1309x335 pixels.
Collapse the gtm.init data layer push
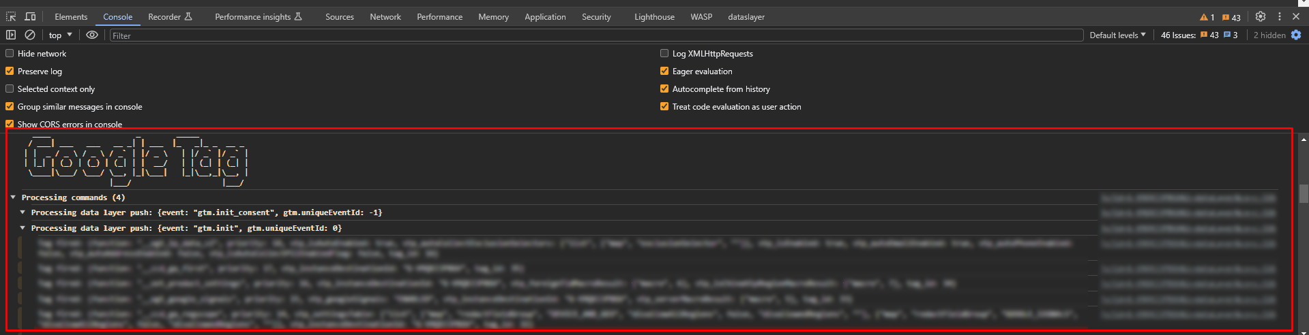click(23, 228)
